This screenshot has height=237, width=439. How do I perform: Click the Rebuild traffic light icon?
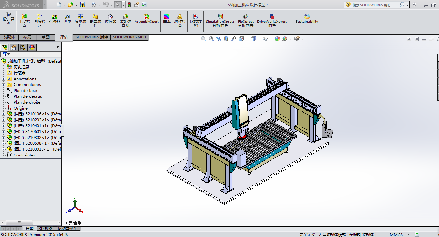[x=129, y=5]
